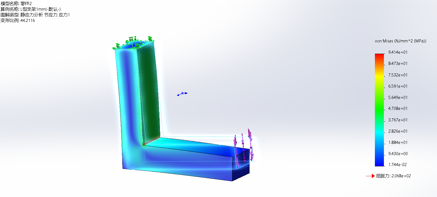Click the blue direction arrow marker in mid-view
Image resolution: width=437 pixels, height=197 pixels.
(x=182, y=93)
